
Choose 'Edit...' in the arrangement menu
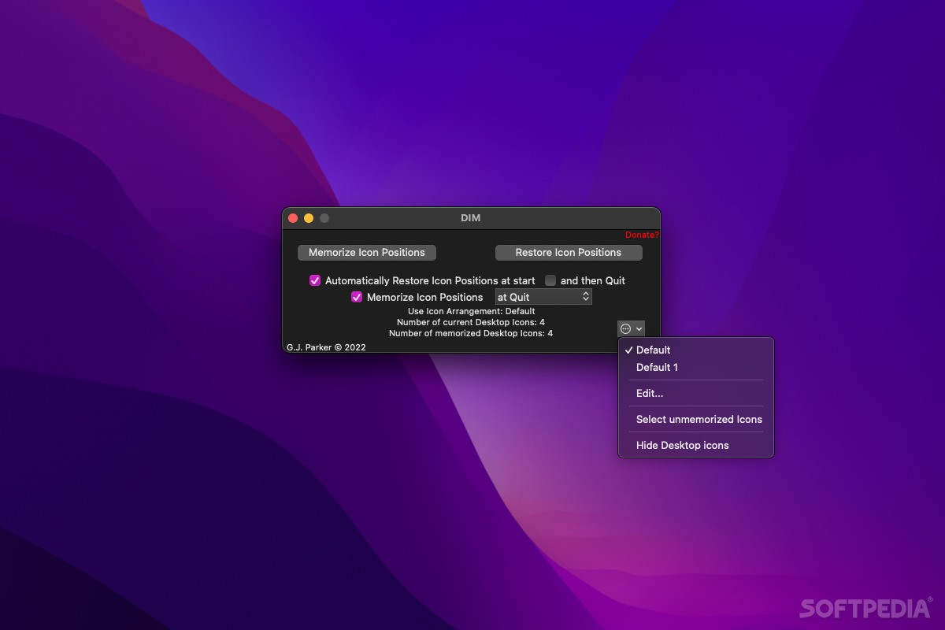point(648,393)
